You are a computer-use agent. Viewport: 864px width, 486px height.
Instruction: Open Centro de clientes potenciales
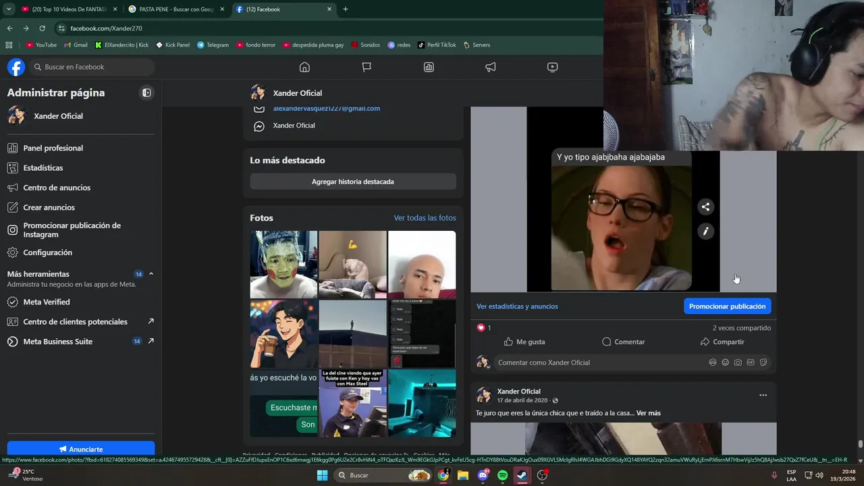pyautogui.click(x=81, y=322)
